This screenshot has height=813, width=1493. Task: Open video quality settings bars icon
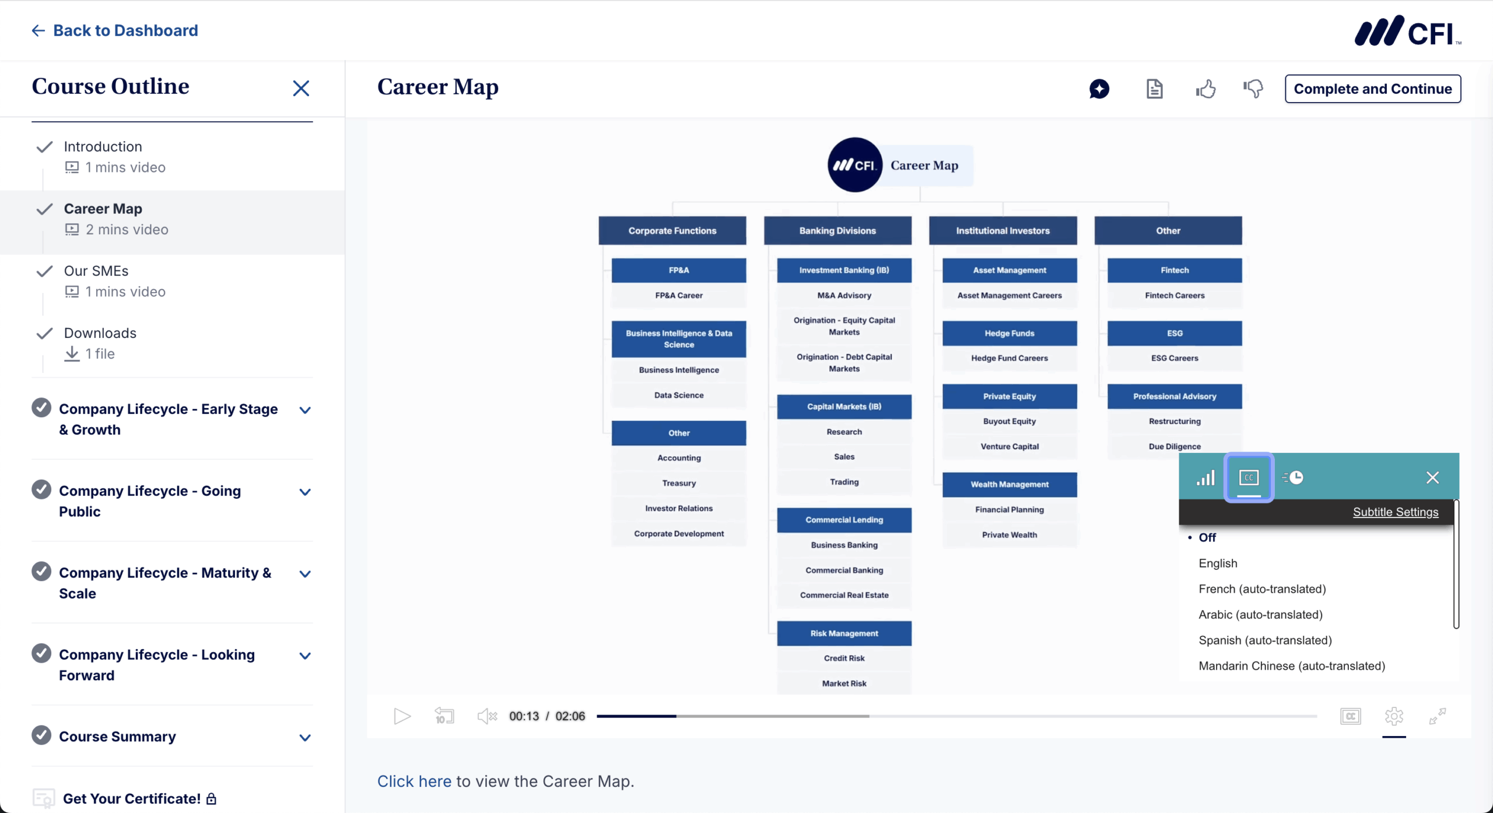(x=1205, y=478)
